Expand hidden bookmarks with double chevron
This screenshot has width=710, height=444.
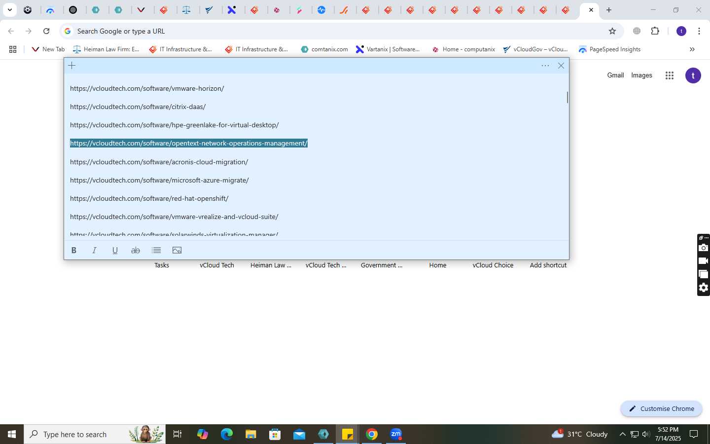click(692, 49)
